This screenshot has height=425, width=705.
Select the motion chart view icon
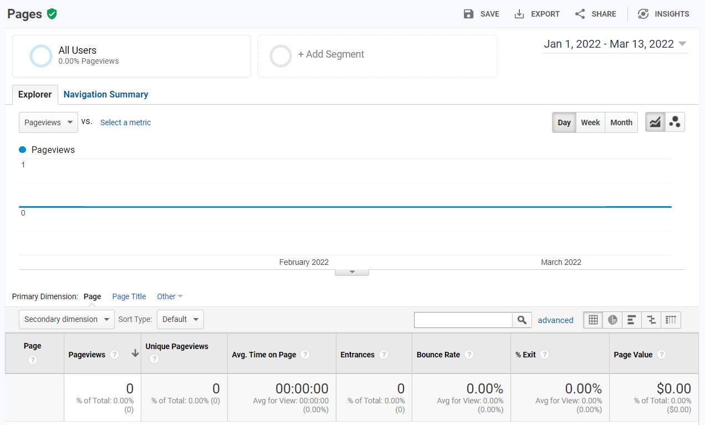click(x=675, y=122)
